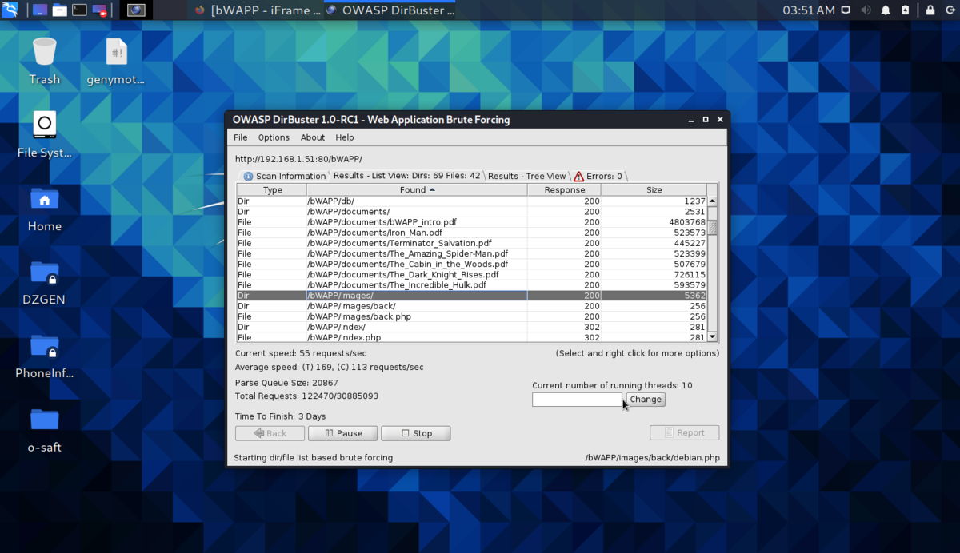Select the /bWAPP/index.php row
960x553 pixels.
[x=472, y=337]
